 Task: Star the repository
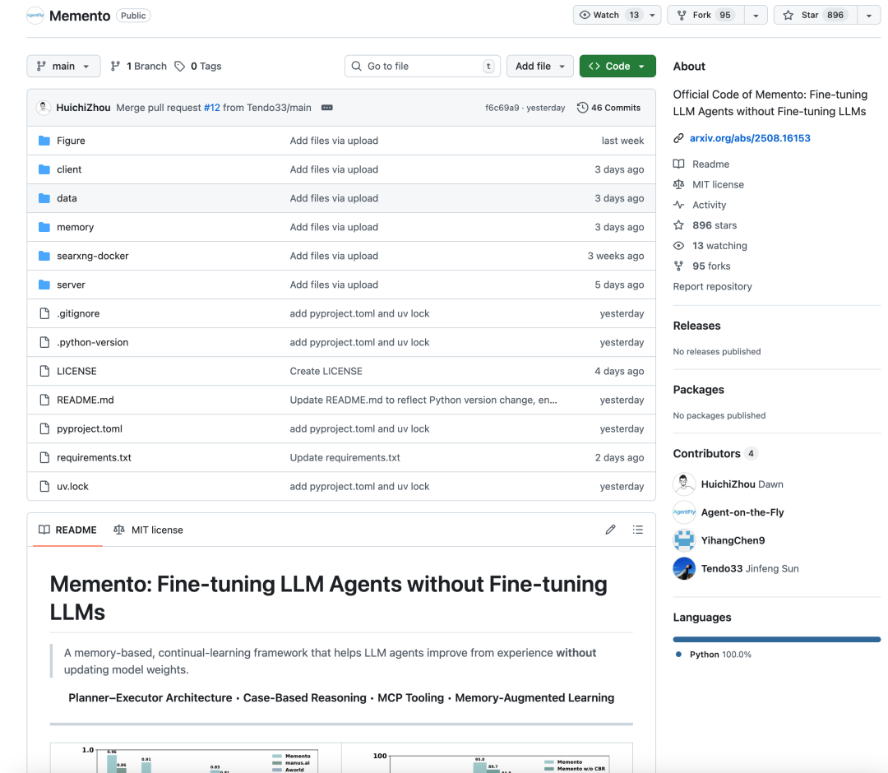pos(816,16)
